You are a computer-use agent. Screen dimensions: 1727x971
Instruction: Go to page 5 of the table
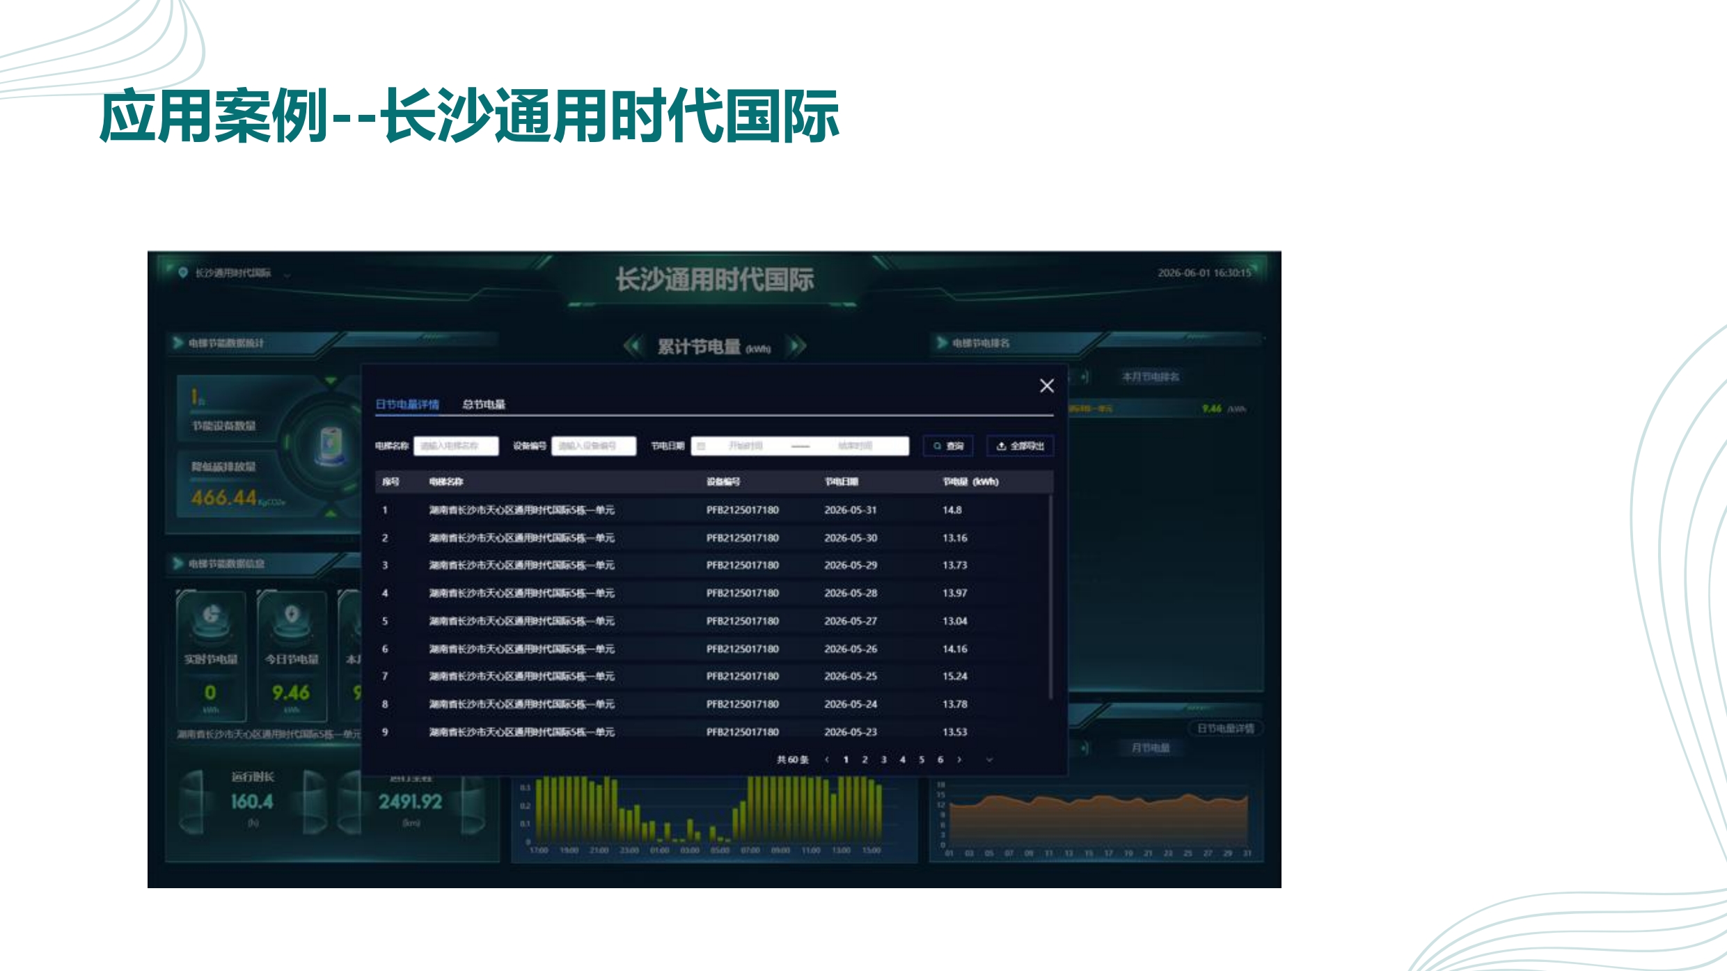click(x=922, y=759)
